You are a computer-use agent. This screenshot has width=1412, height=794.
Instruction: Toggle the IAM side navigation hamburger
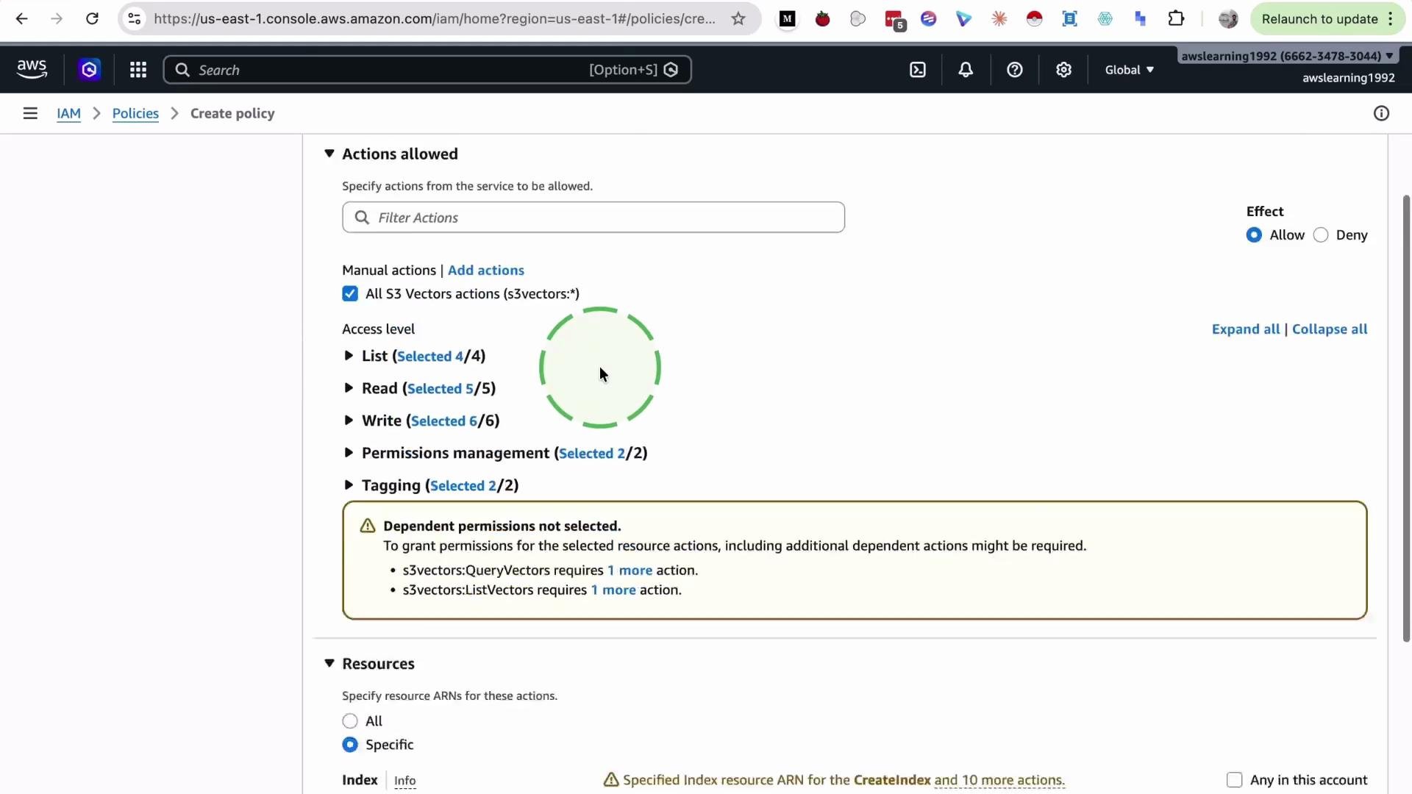click(30, 113)
